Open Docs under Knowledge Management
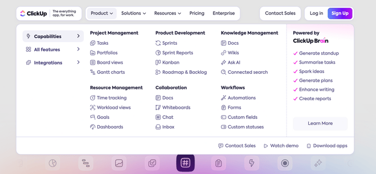The width and height of the screenshot is (376, 174). tap(230, 43)
